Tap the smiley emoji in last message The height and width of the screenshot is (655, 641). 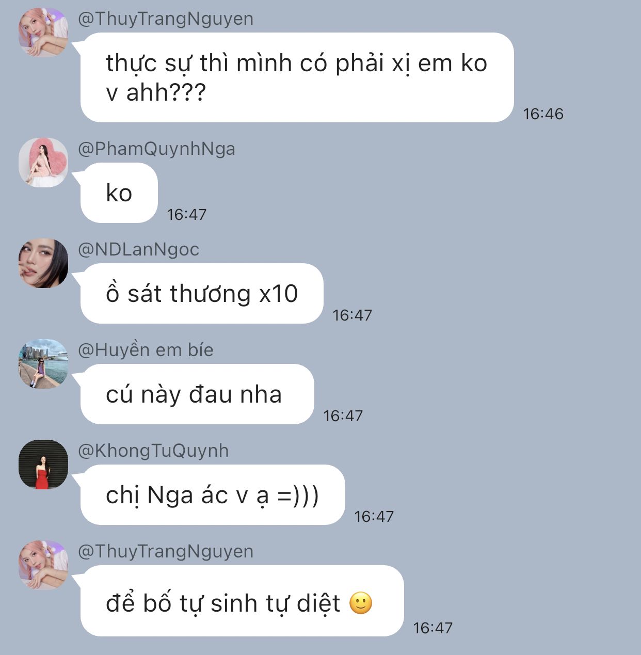coord(361,603)
